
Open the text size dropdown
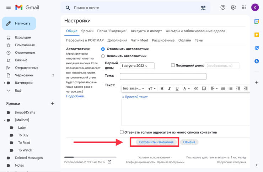(152, 88)
